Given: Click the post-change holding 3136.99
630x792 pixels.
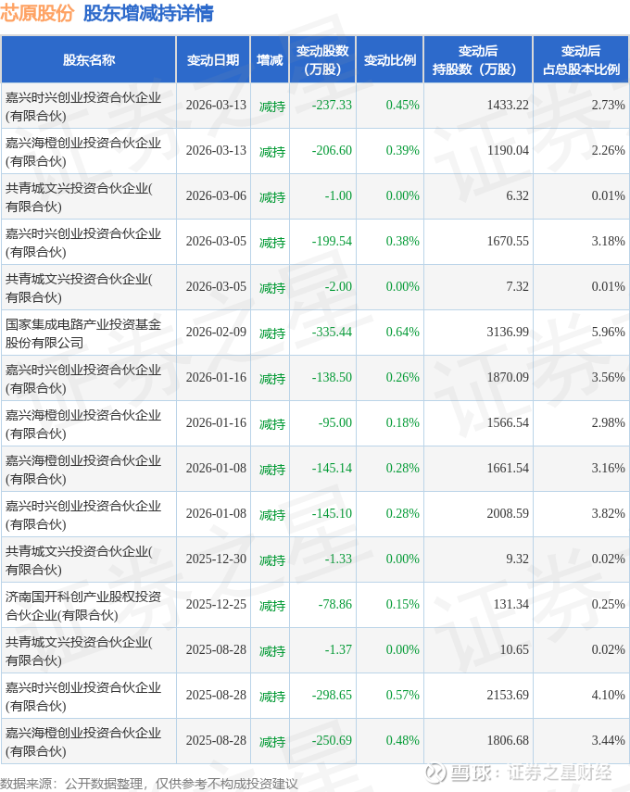Looking at the screenshot, I should [x=508, y=332].
